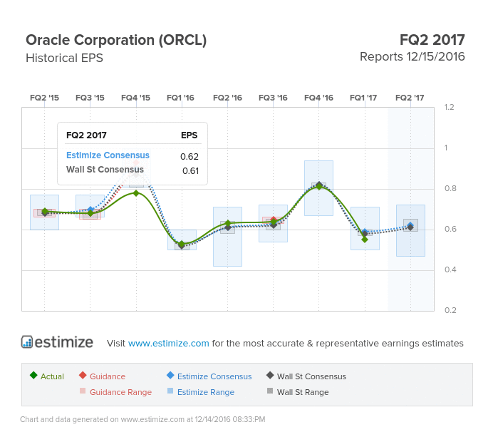Toggle the Guidance Range legend entry
The width and height of the screenshot is (488, 442).
point(115,392)
